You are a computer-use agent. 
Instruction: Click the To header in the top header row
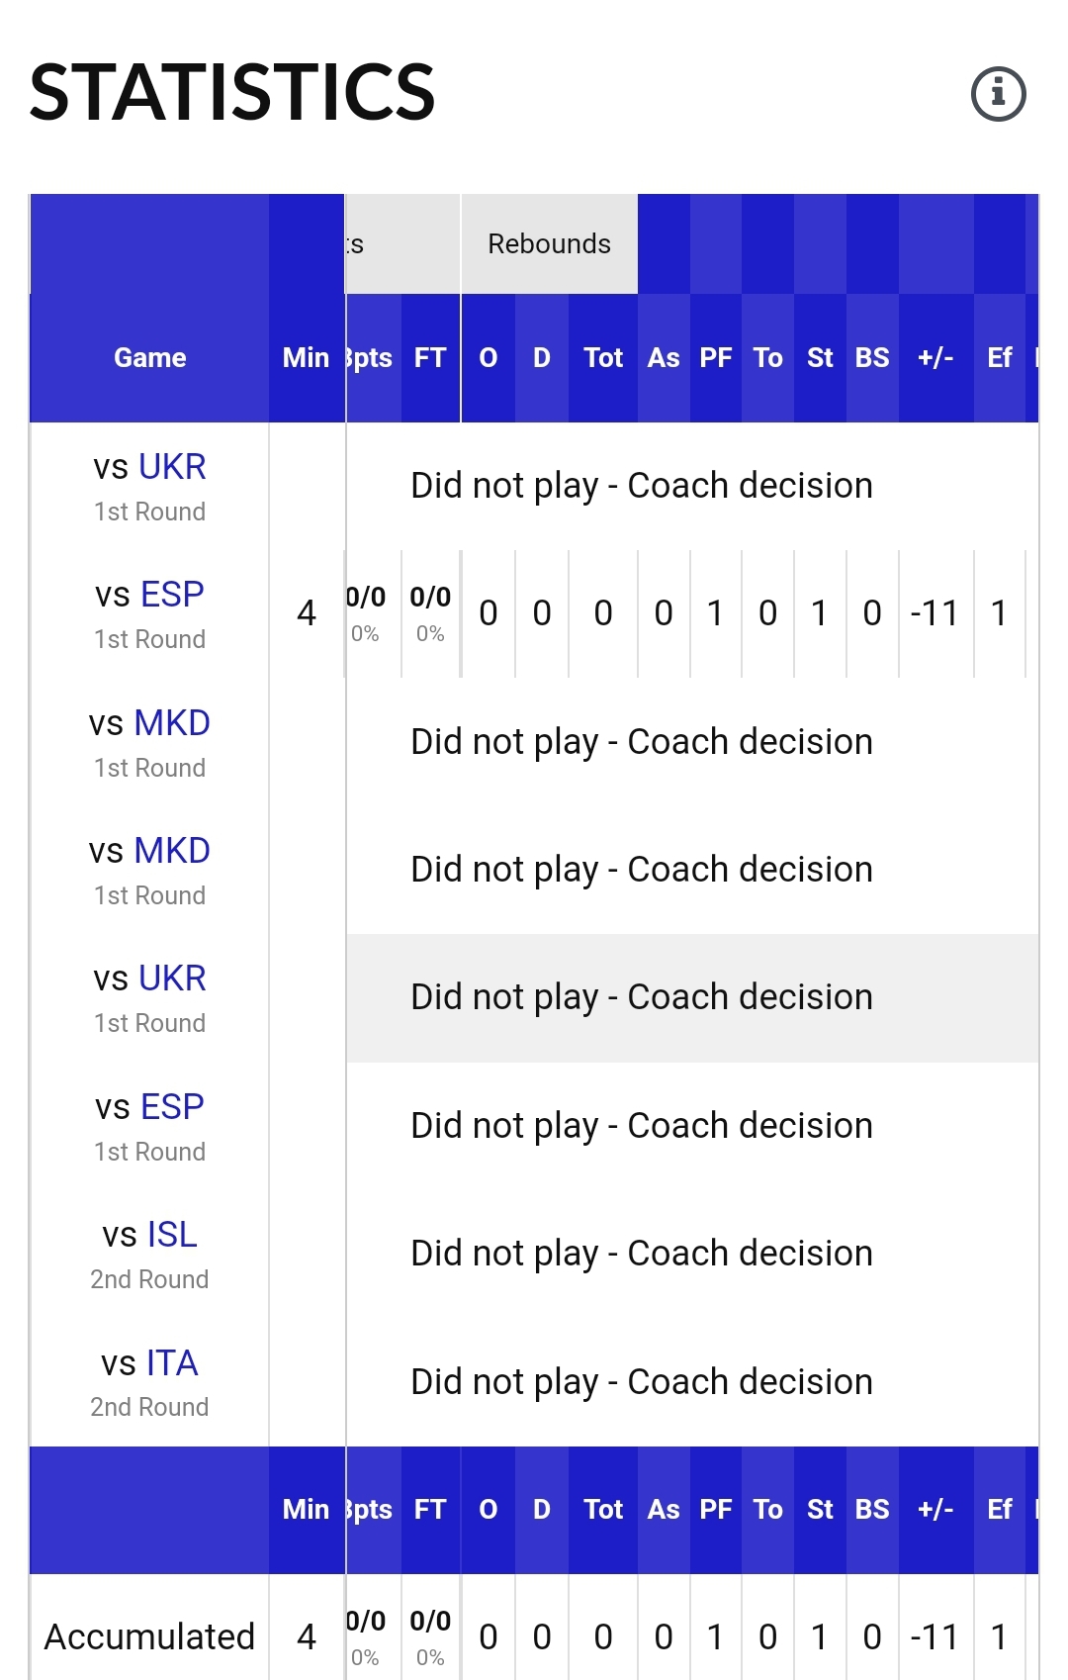[767, 358]
